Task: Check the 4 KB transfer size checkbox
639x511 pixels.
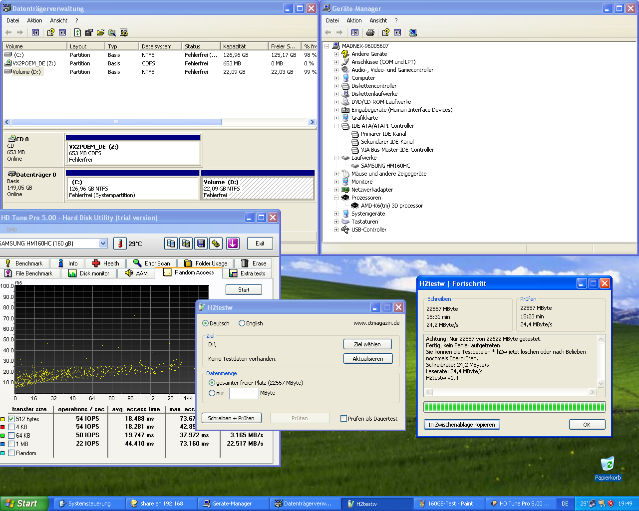Action: pyautogui.click(x=11, y=427)
